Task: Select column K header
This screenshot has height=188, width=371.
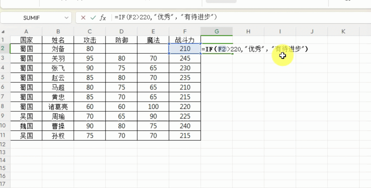Action: 343,32
